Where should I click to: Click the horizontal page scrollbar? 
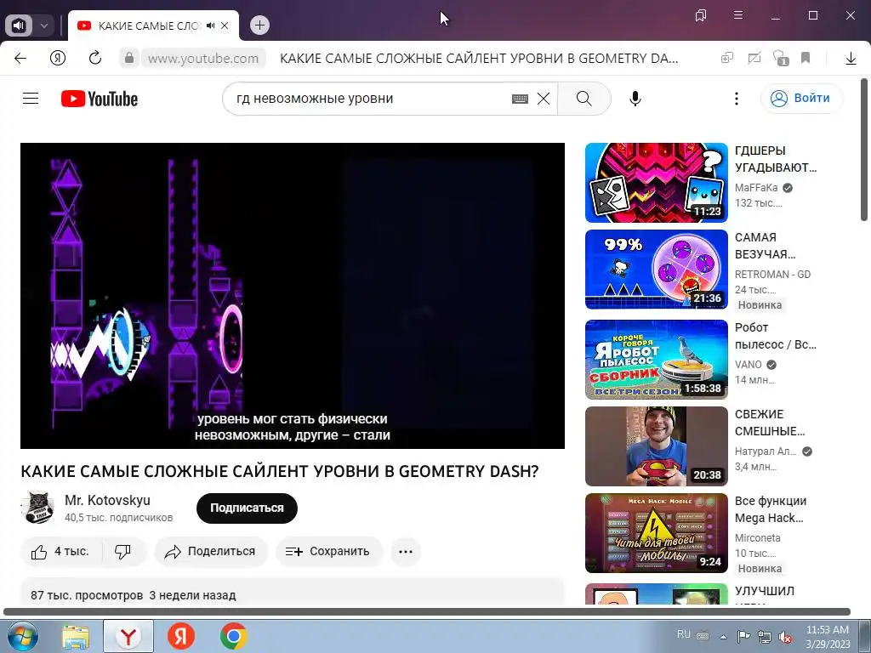tap(426, 612)
